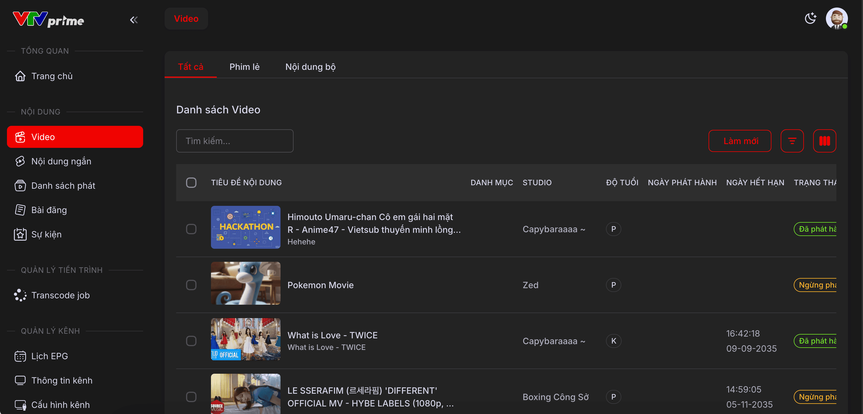
Task: Open Thông tin kênh channel info
Action: tap(62, 380)
